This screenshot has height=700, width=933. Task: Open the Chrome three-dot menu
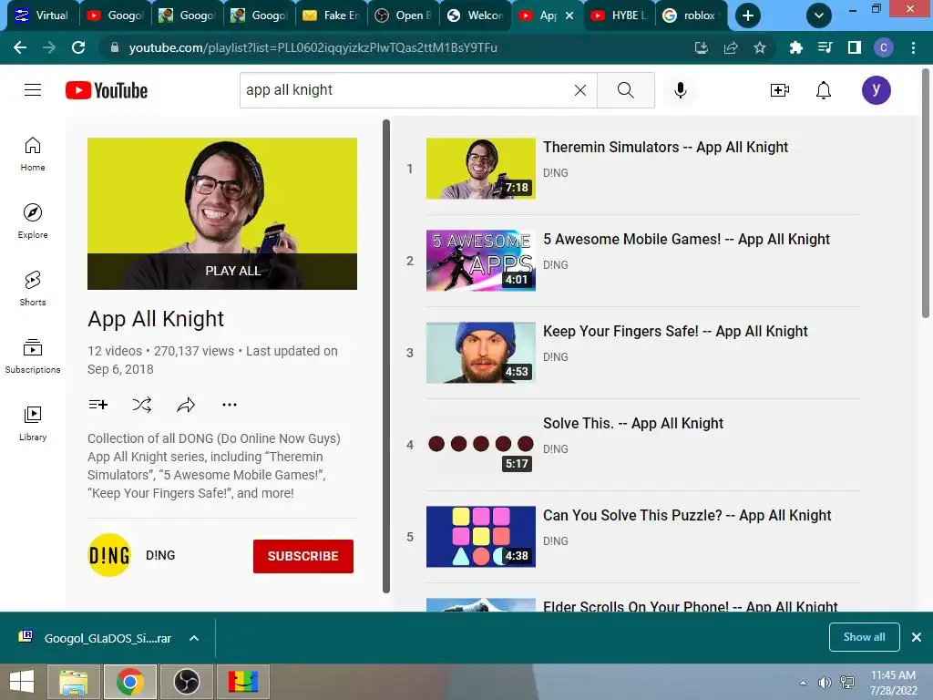[x=913, y=47]
